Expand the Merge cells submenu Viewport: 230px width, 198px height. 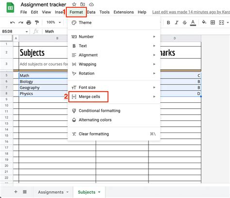coord(154,97)
